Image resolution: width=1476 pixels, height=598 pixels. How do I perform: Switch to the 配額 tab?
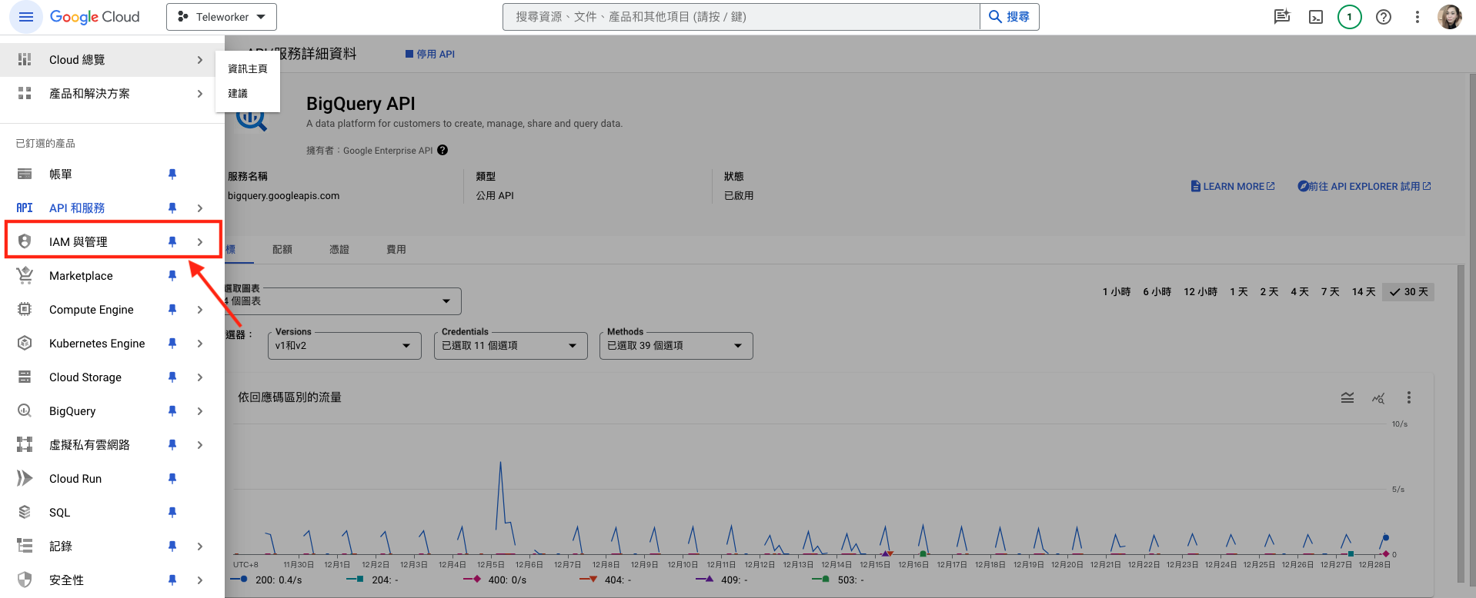(x=282, y=249)
